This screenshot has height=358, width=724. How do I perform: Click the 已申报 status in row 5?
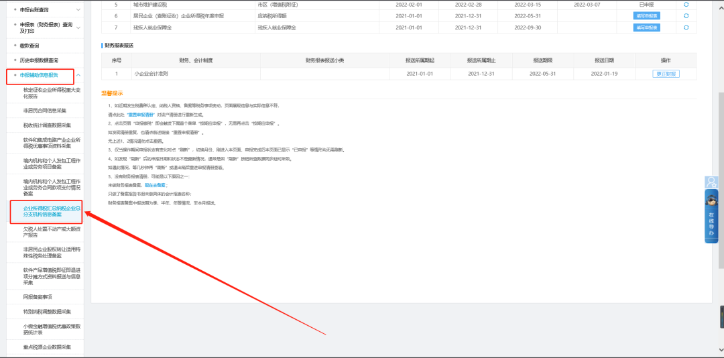pos(646,4)
